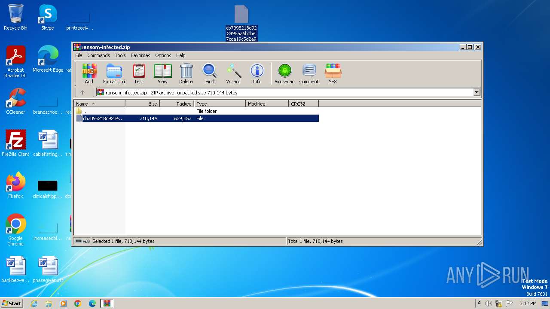Screen dimensions: 550x309
Task: Show hidden tray icons arrow
Action: coord(479,303)
